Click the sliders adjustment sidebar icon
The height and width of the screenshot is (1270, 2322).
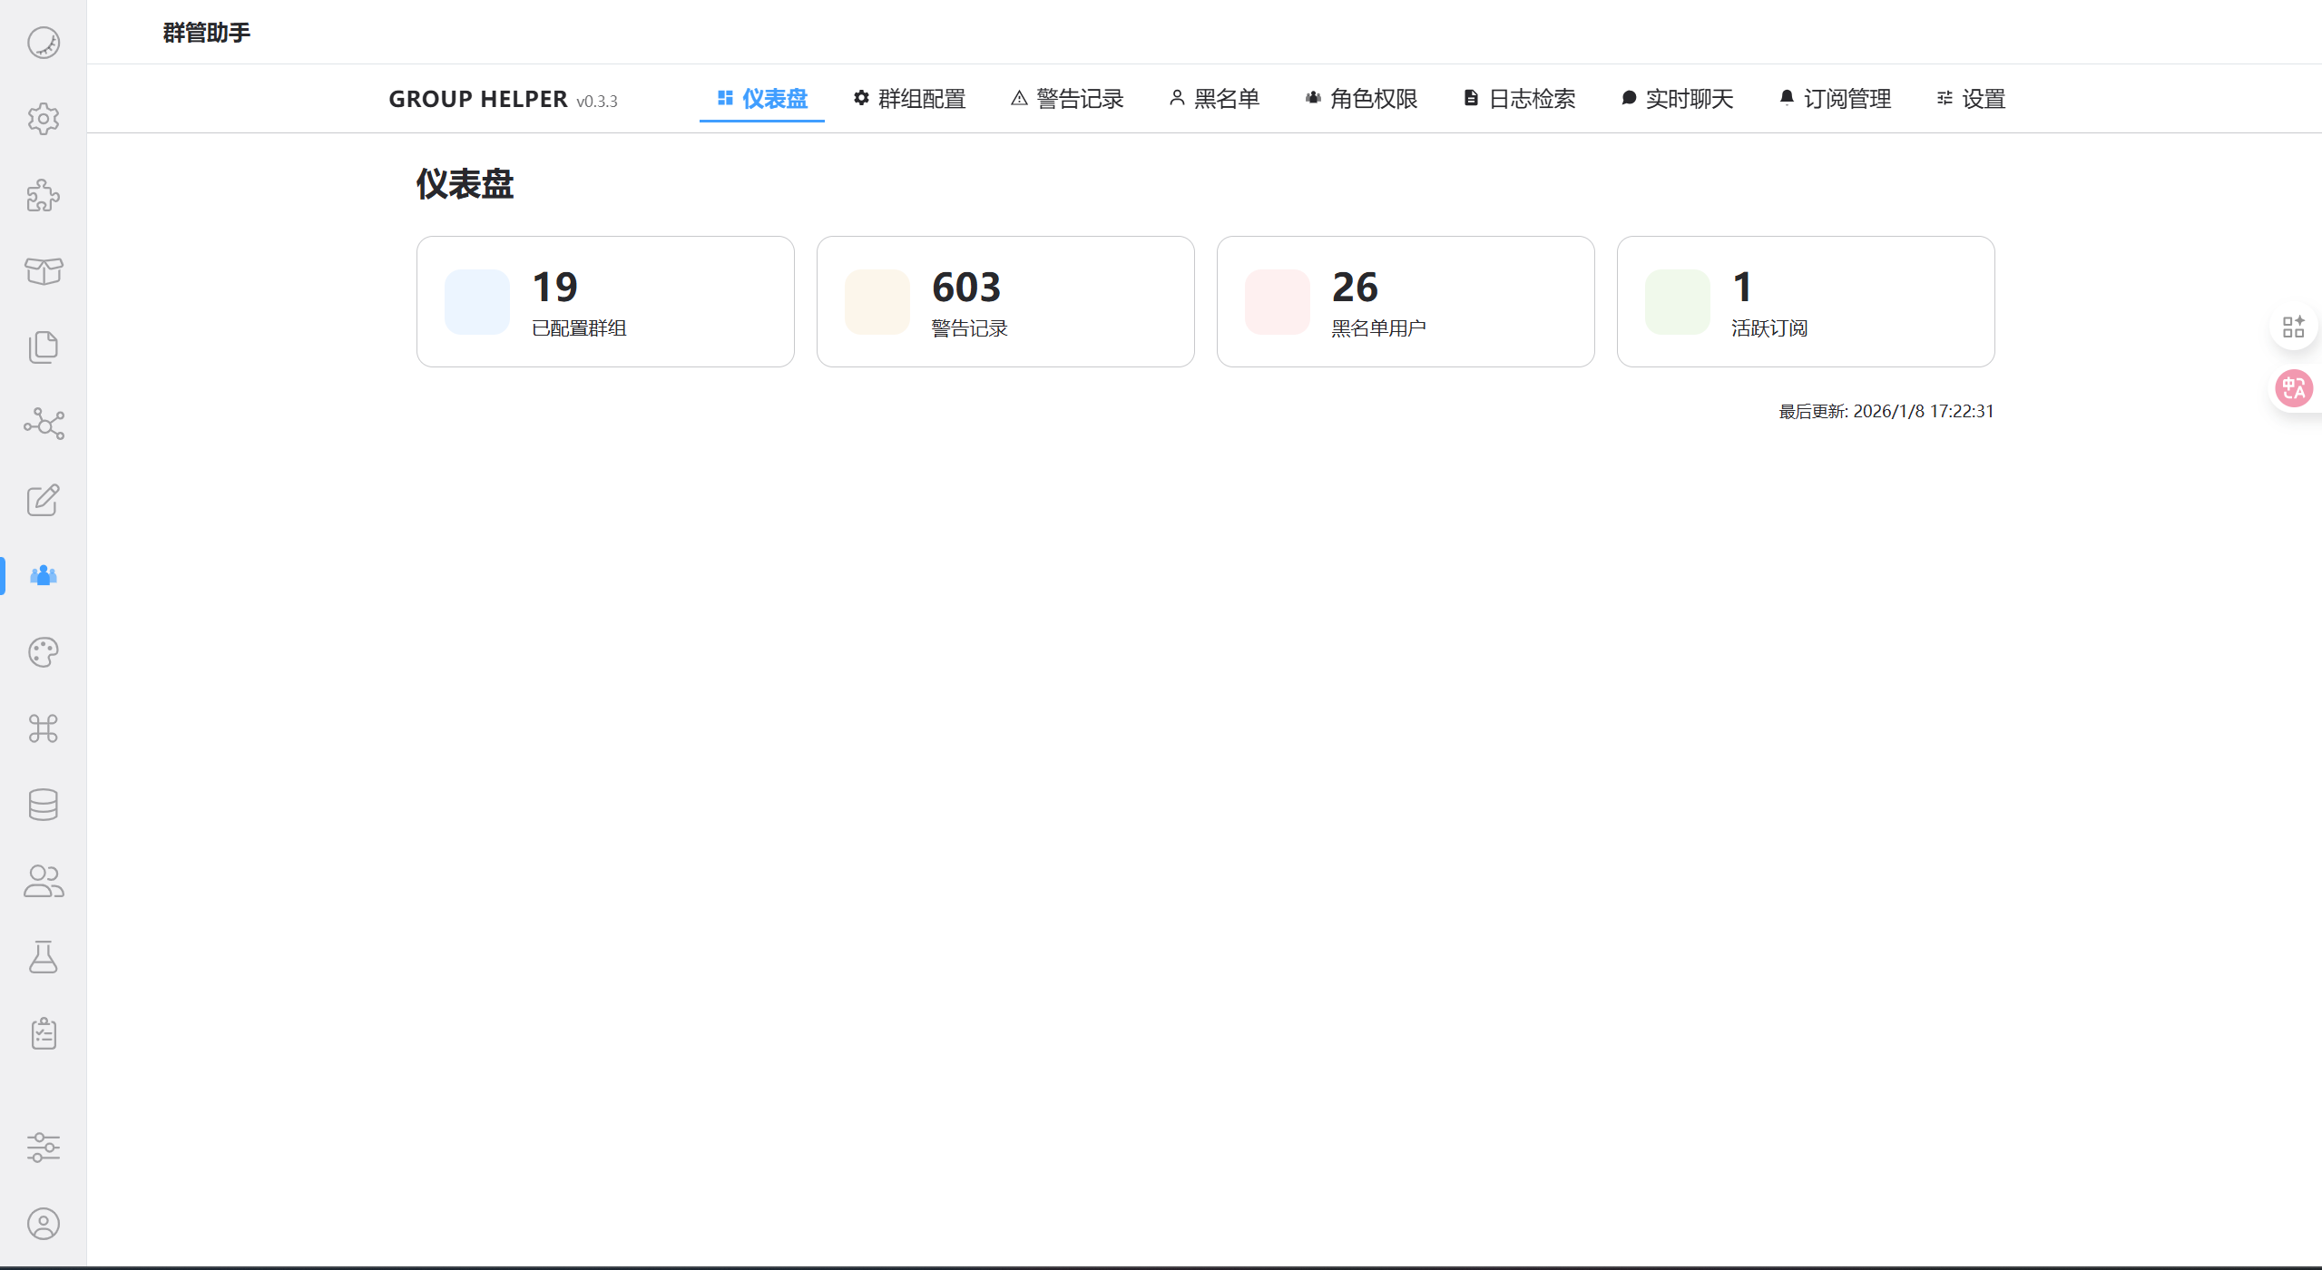pyautogui.click(x=43, y=1148)
